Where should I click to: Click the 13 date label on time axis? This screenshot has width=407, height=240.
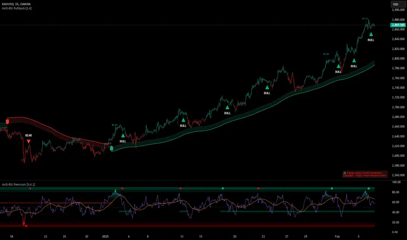[x=182, y=237]
